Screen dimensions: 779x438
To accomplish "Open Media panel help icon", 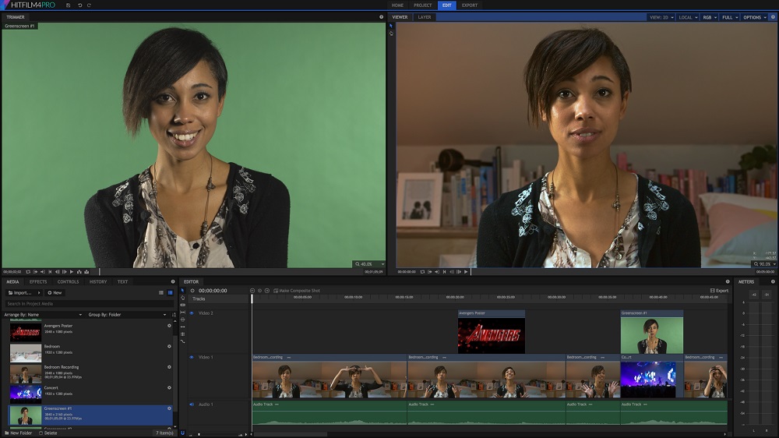I will (x=173, y=281).
